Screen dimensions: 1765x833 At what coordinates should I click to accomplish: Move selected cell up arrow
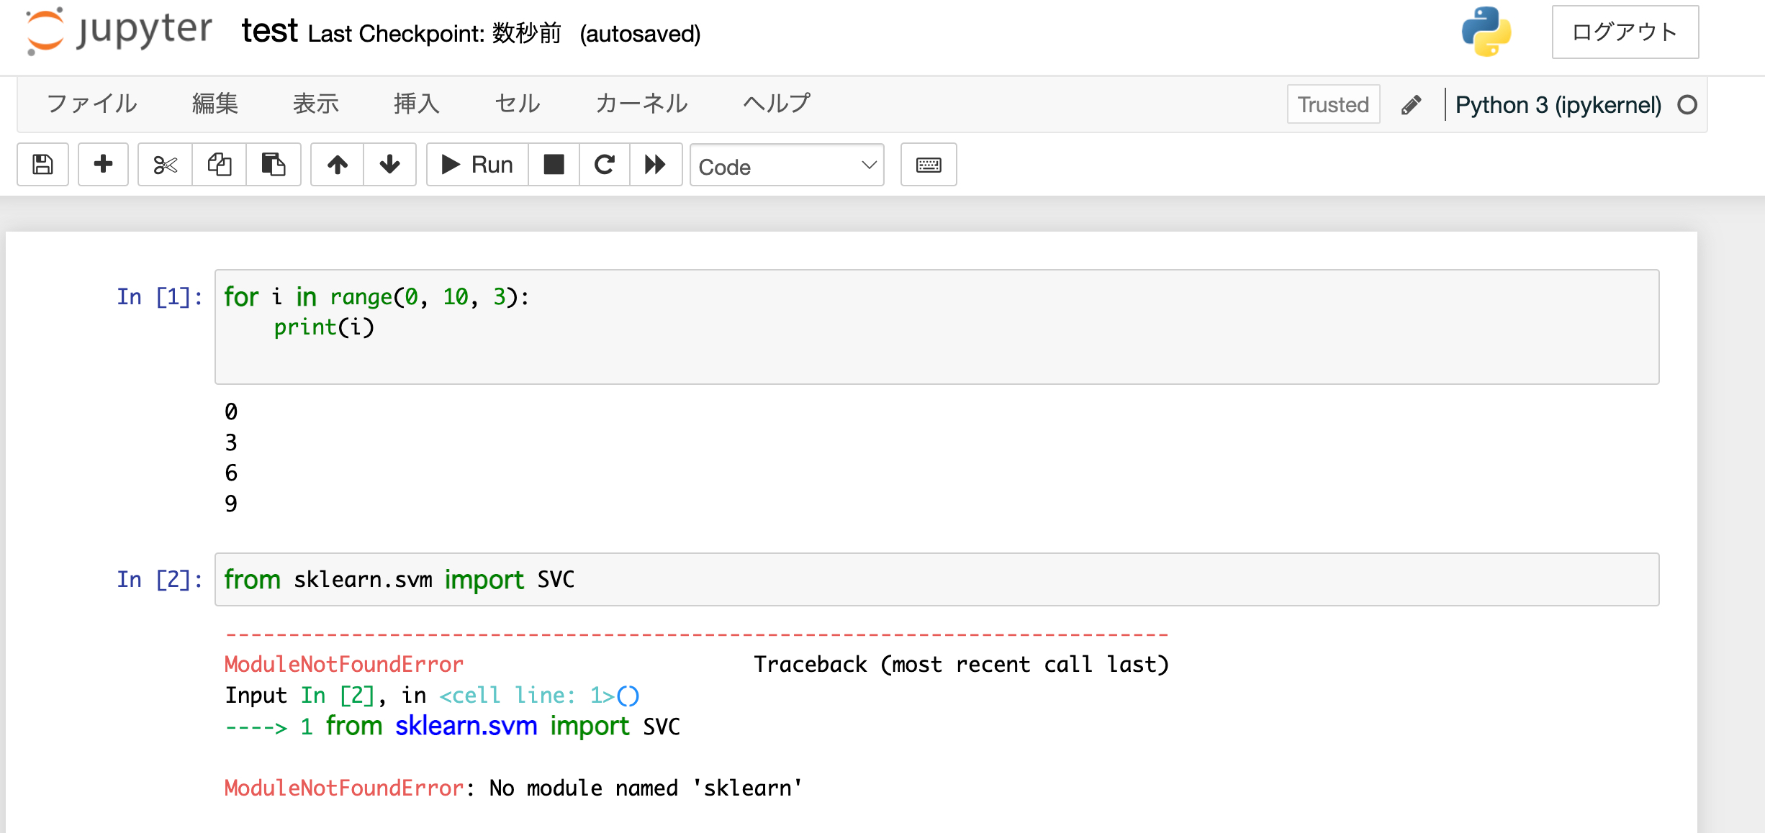[337, 165]
